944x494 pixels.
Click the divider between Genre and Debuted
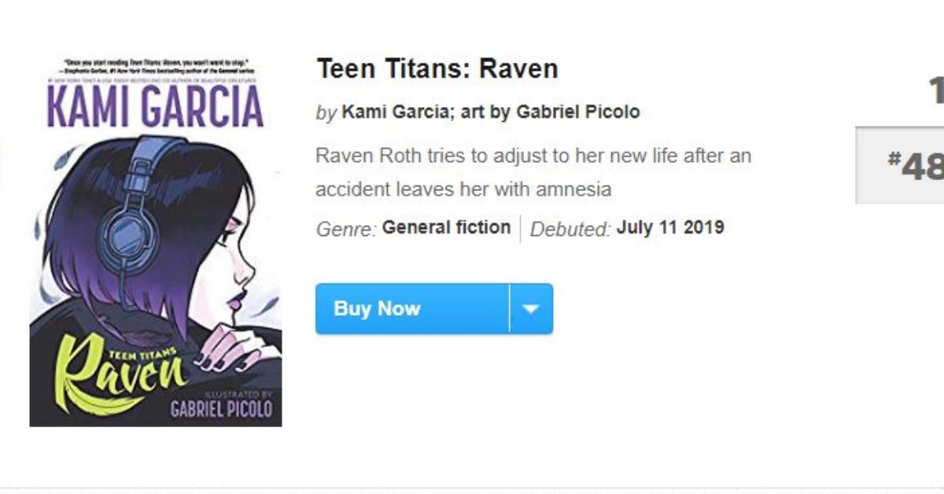point(521,227)
